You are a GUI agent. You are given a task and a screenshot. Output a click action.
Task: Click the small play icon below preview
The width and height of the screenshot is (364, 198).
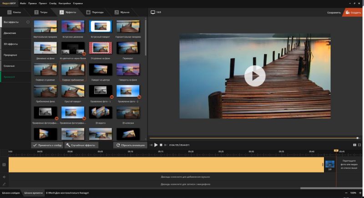click(x=156, y=145)
